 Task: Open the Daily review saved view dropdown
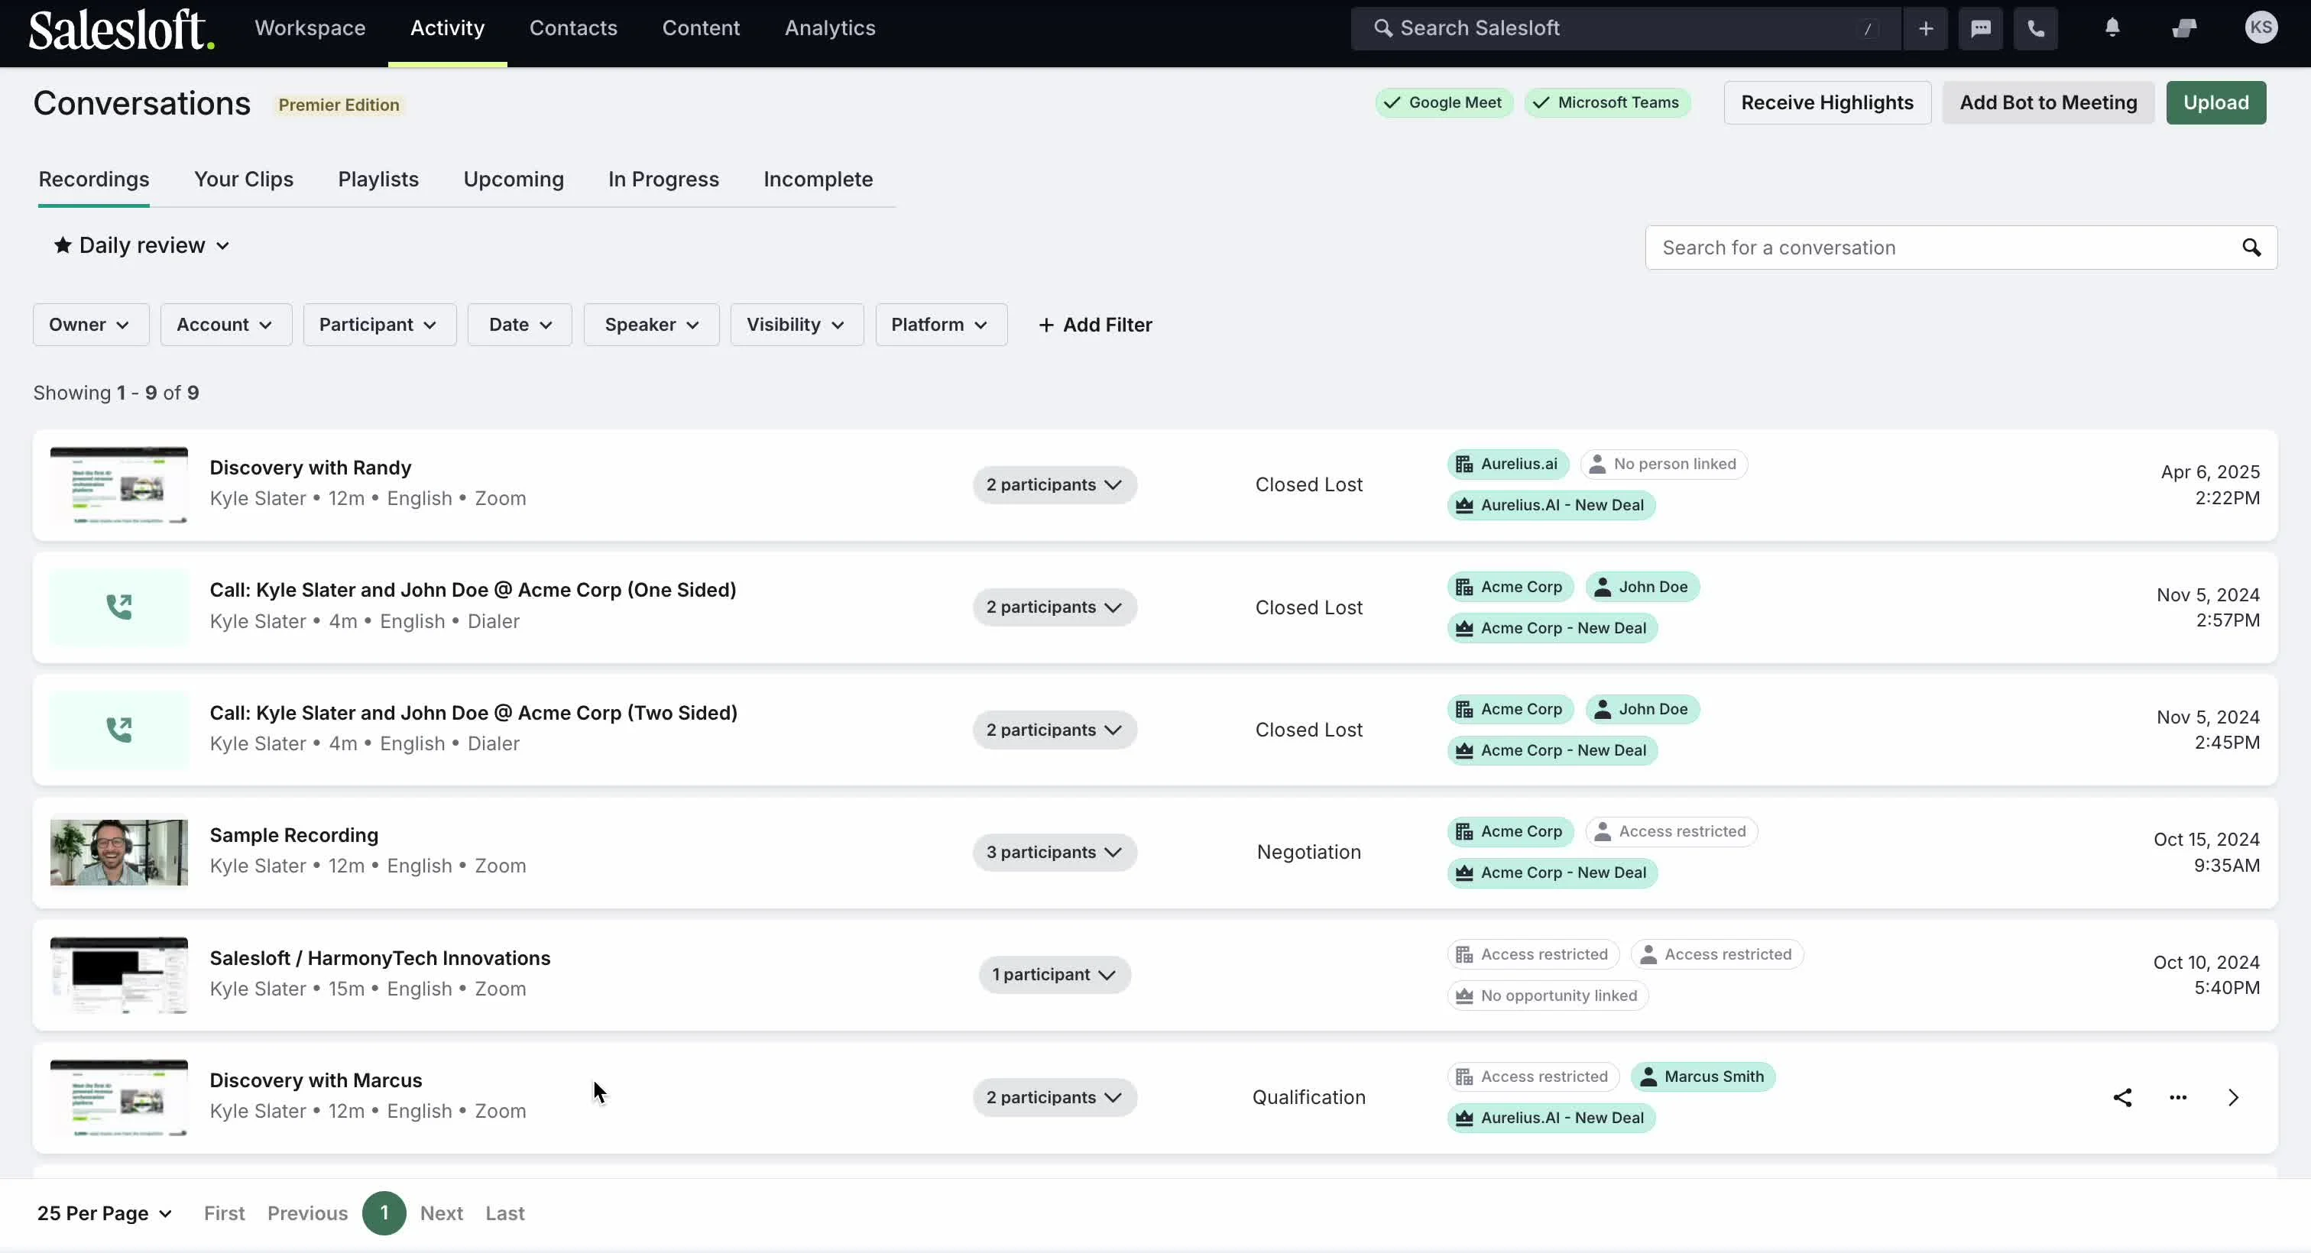click(141, 244)
